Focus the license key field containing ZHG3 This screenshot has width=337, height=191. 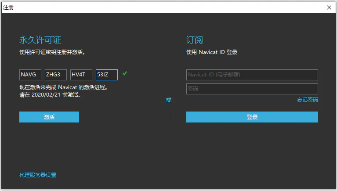[x=56, y=75]
